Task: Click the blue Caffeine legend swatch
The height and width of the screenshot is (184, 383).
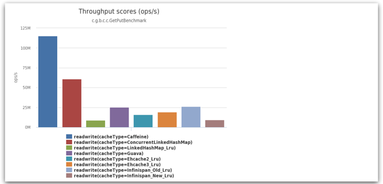Action: (x=69, y=137)
